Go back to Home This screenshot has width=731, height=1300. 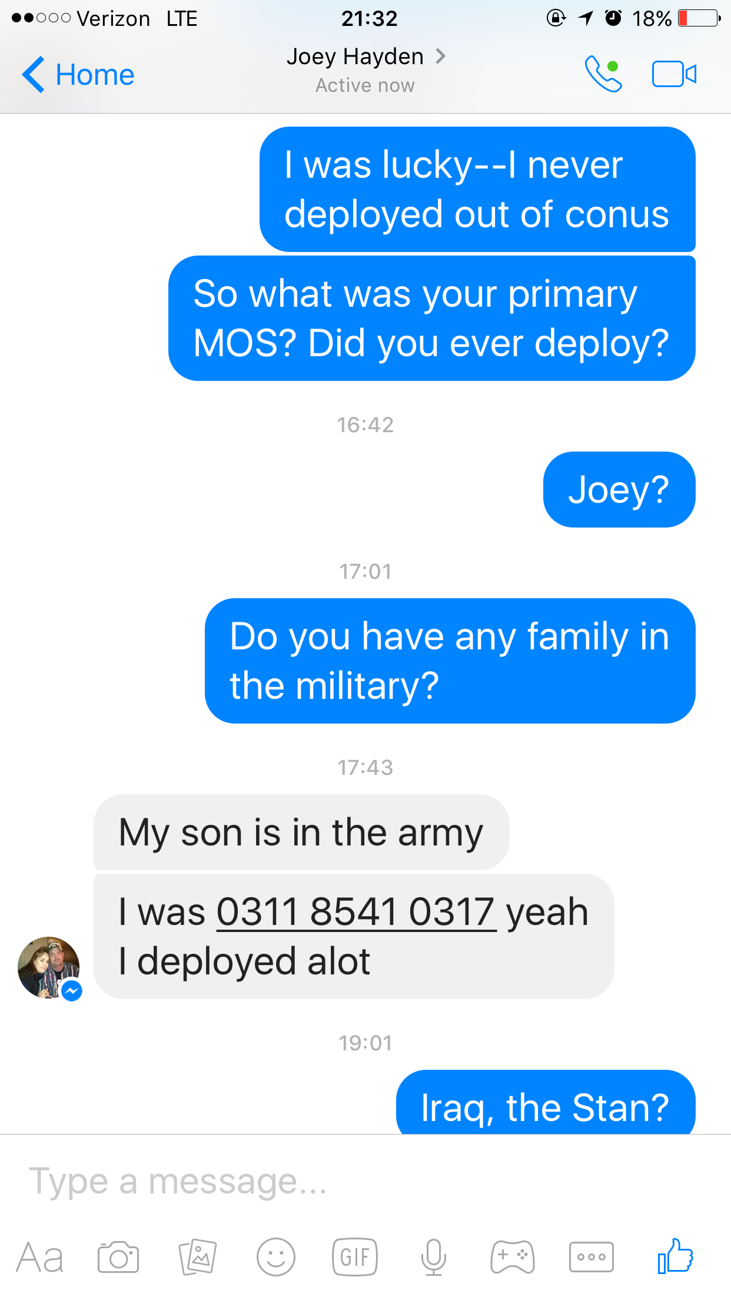coord(78,75)
